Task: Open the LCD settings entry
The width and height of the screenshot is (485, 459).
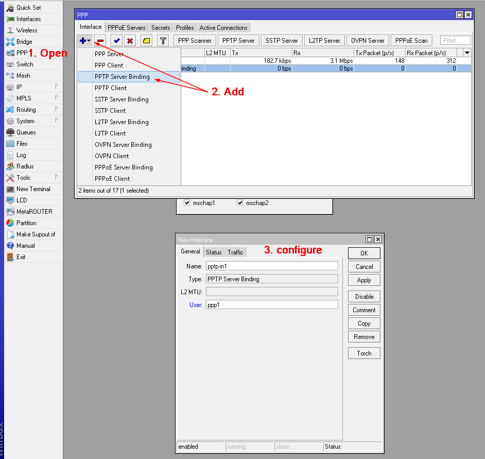Action: point(33,200)
